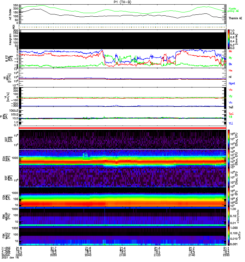
Task: Click the "21.4" X-GSE position value
Action: point(122,248)
